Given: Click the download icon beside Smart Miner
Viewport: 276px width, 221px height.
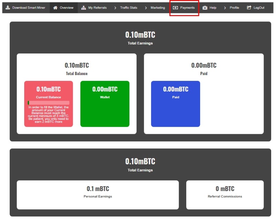Looking at the screenshot, I should click(8, 7).
